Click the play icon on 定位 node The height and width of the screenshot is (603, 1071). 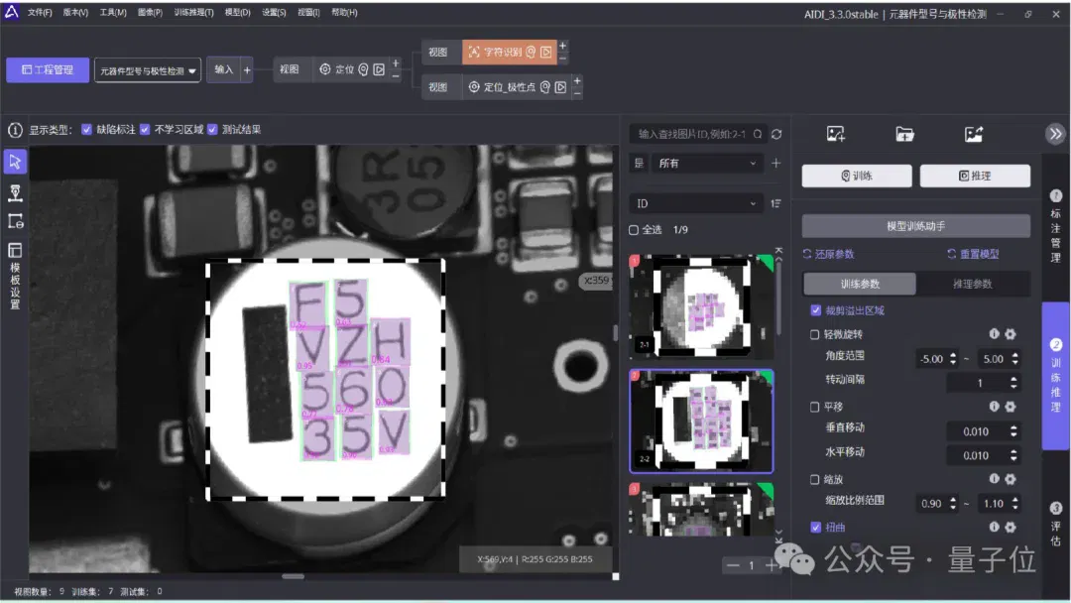[x=379, y=69]
